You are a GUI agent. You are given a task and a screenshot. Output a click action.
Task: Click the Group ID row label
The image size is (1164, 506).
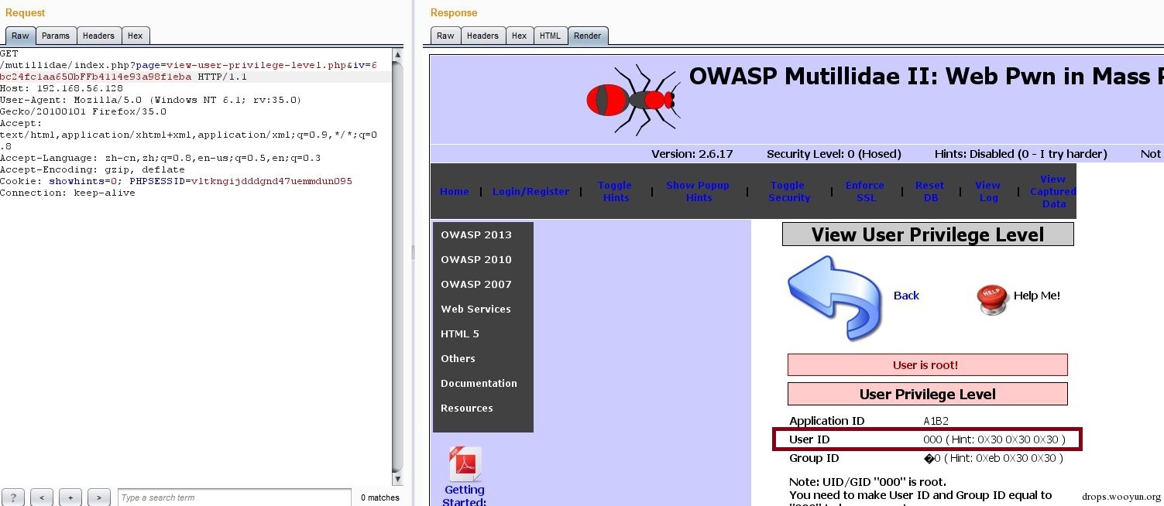pos(814,458)
